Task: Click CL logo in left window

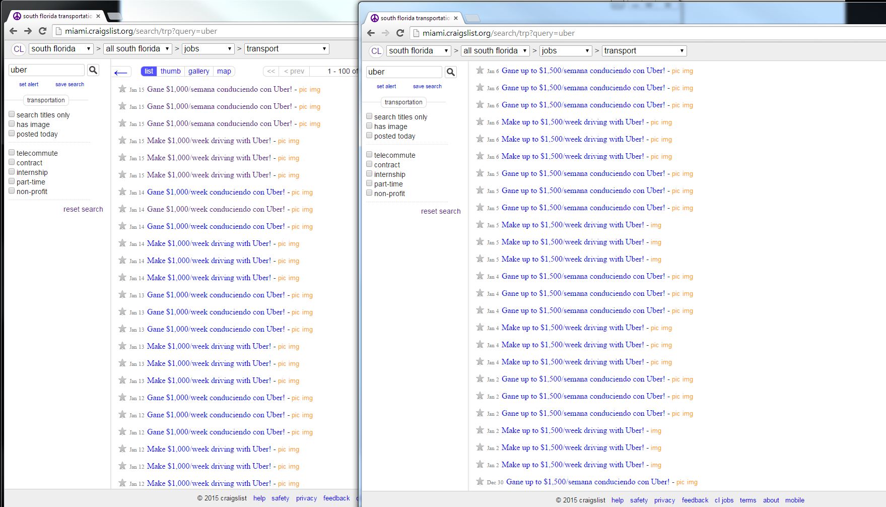Action: coord(19,49)
